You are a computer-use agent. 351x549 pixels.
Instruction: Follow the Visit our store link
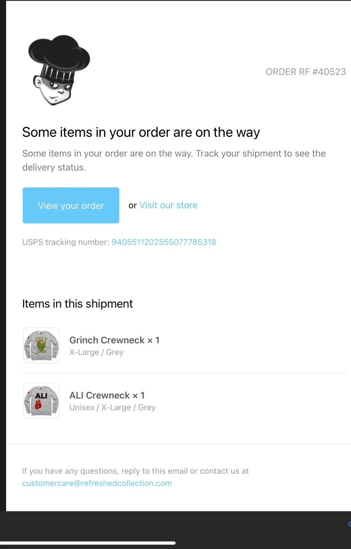point(168,205)
